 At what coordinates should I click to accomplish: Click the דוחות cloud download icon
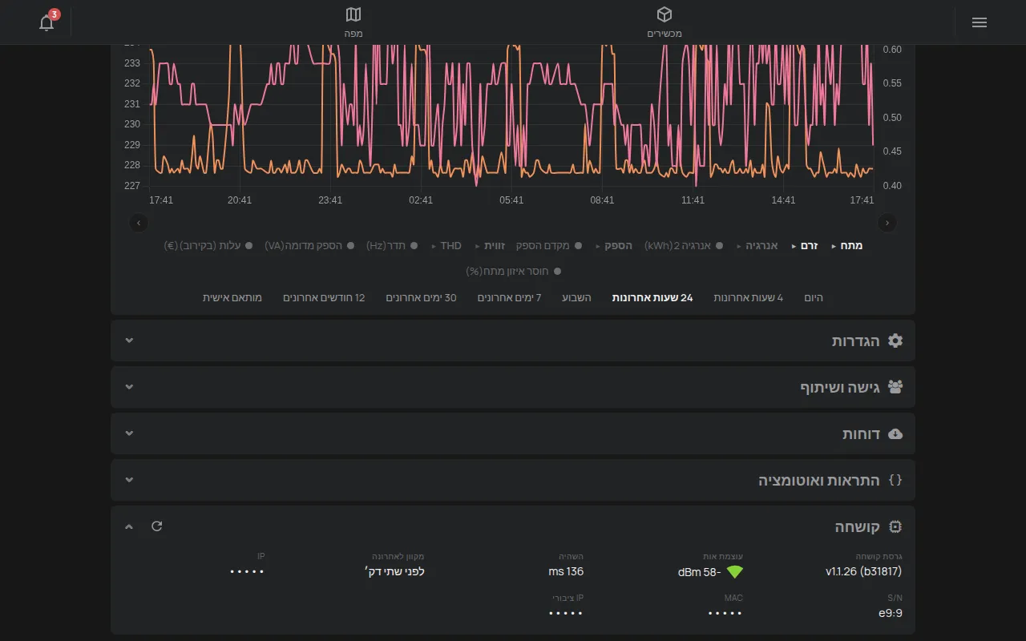895,433
